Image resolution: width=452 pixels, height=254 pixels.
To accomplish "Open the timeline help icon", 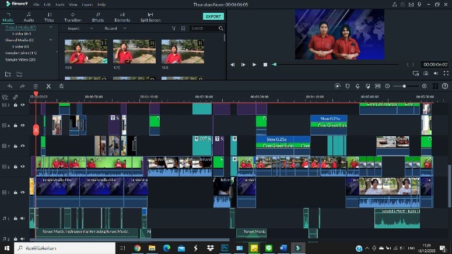I will [445, 86].
